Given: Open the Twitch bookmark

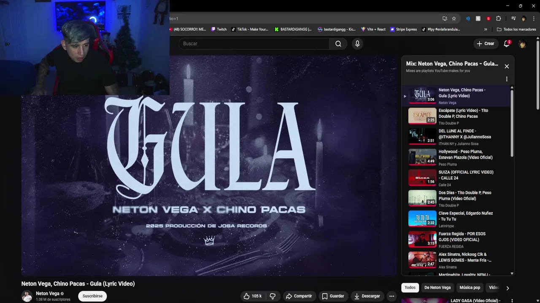Looking at the screenshot, I should [x=219, y=29].
